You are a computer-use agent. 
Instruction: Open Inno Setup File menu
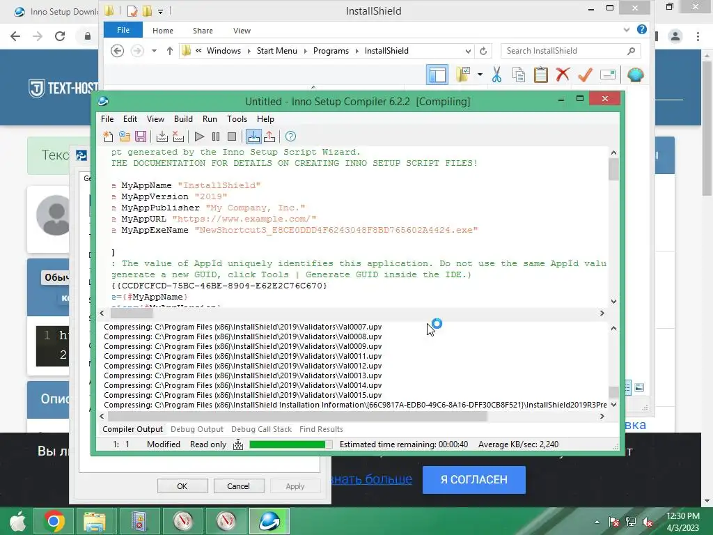pyautogui.click(x=107, y=118)
